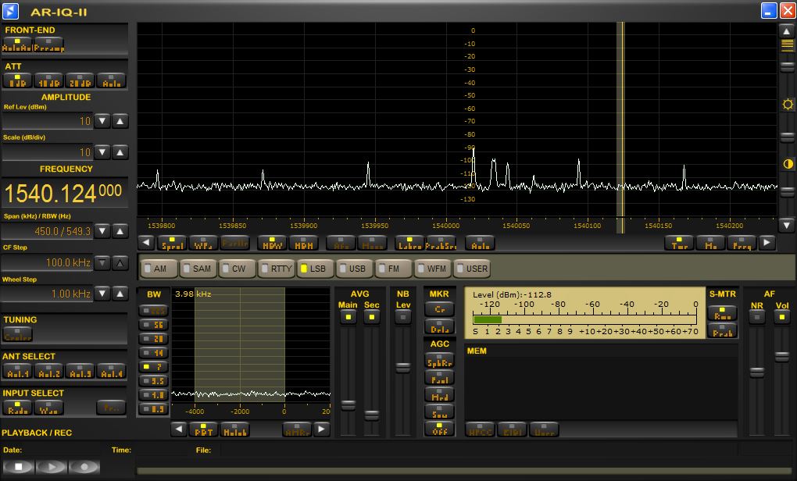Increase CF Step value
Viewport: 797px width, 481px height.
point(120,262)
